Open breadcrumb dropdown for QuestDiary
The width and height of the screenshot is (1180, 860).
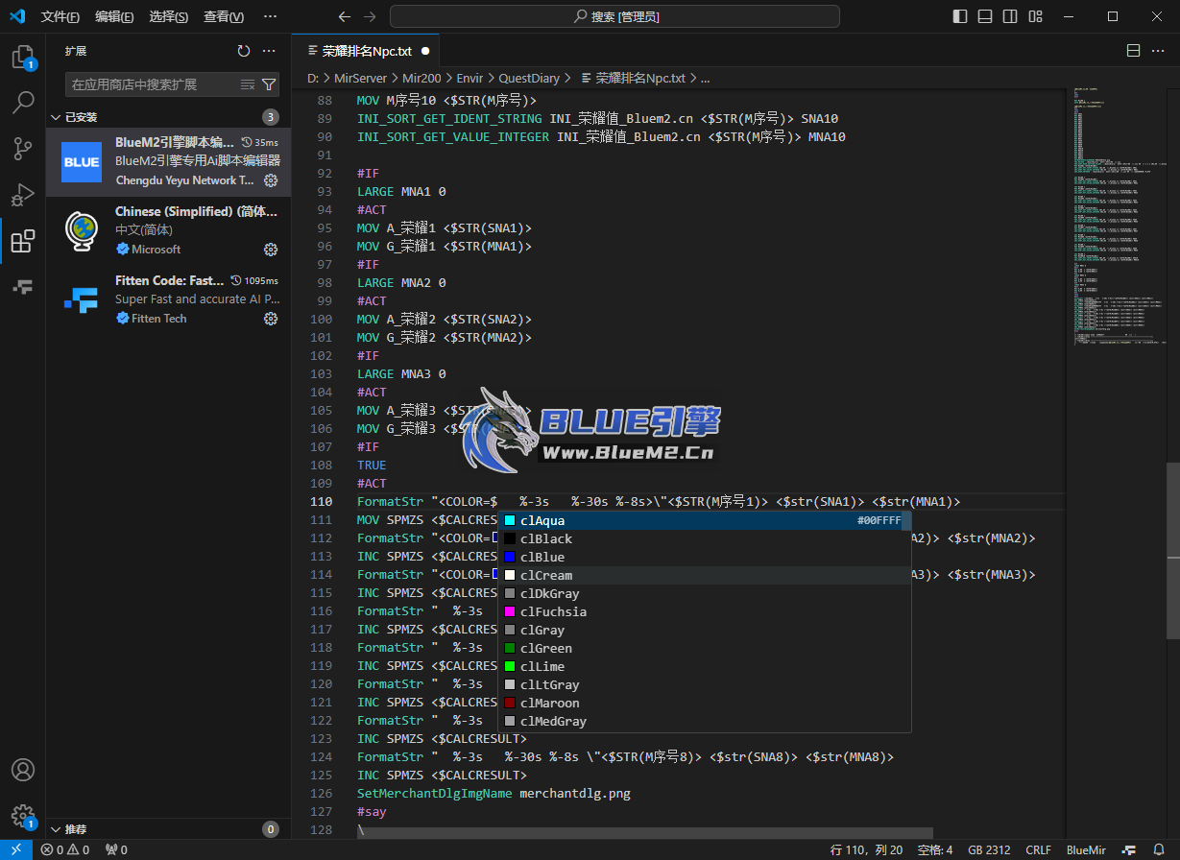point(528,78)
